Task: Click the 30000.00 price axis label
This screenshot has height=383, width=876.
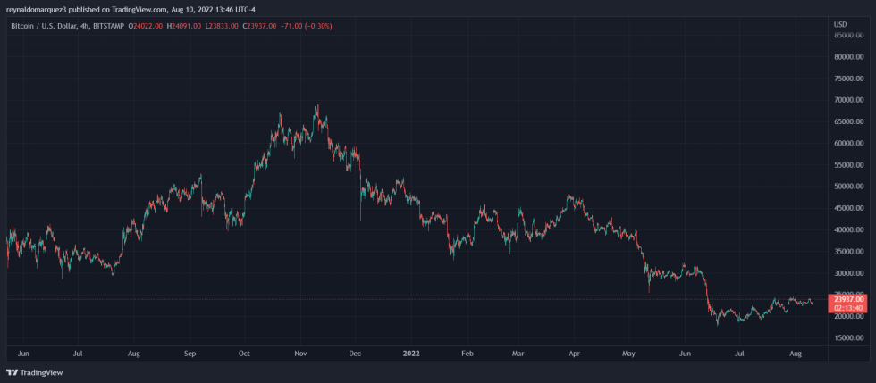Action: point(849,273)
